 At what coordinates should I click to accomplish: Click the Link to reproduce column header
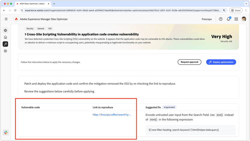103,107
